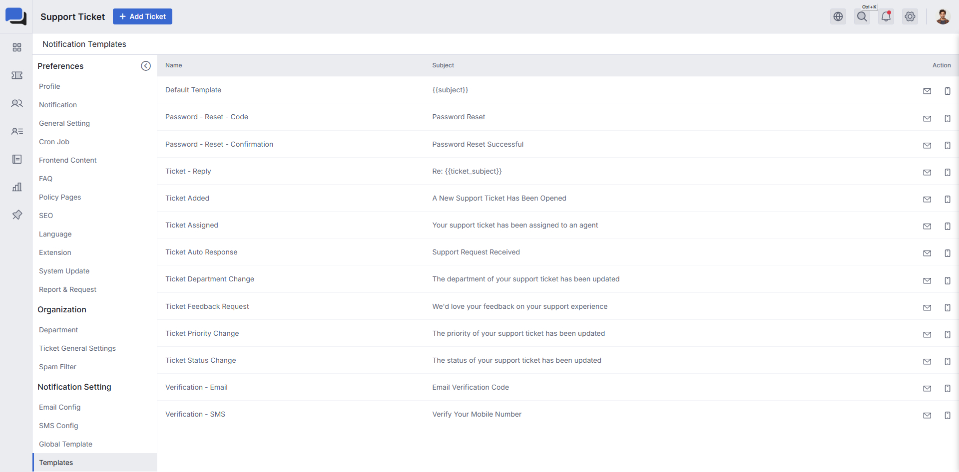Click the Ticket Feedback Request row name
This screenshot has width=959, height=472.
pyautogui.click(x=207, y=306)
